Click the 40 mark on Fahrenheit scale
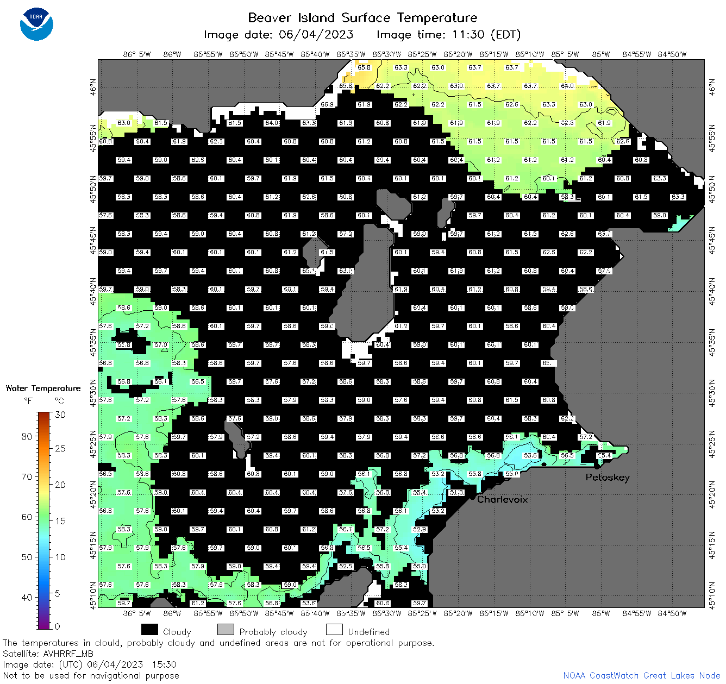726x684 pixels. tap(27, 597)
